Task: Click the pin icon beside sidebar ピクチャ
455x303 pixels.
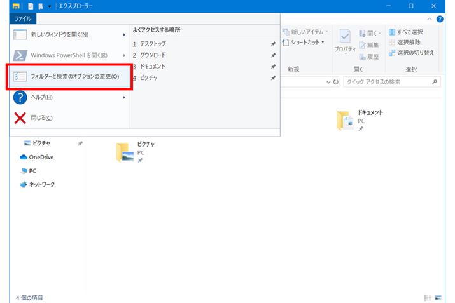Action: 80,143
